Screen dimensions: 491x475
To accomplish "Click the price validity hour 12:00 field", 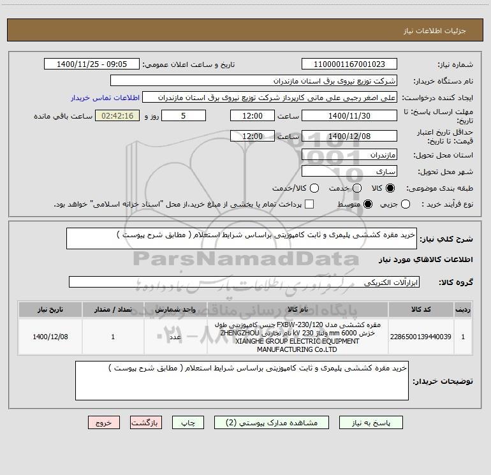I will [x=253, y=136].
